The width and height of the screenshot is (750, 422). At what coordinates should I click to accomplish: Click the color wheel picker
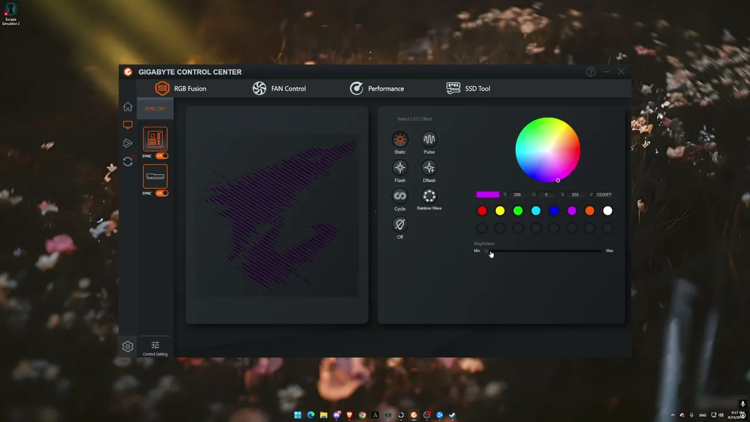548,150
